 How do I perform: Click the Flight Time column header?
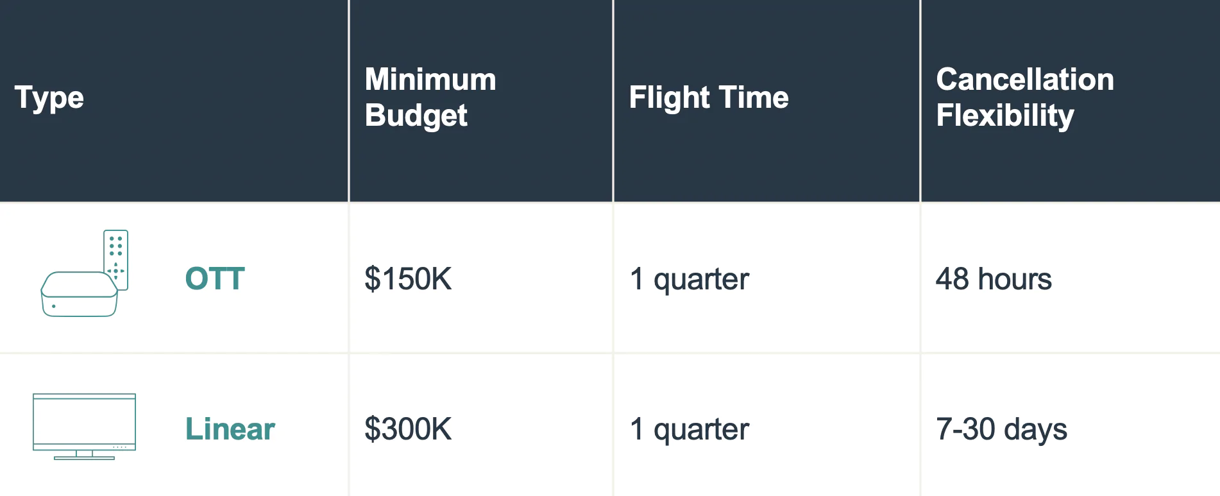pos(708,98)
